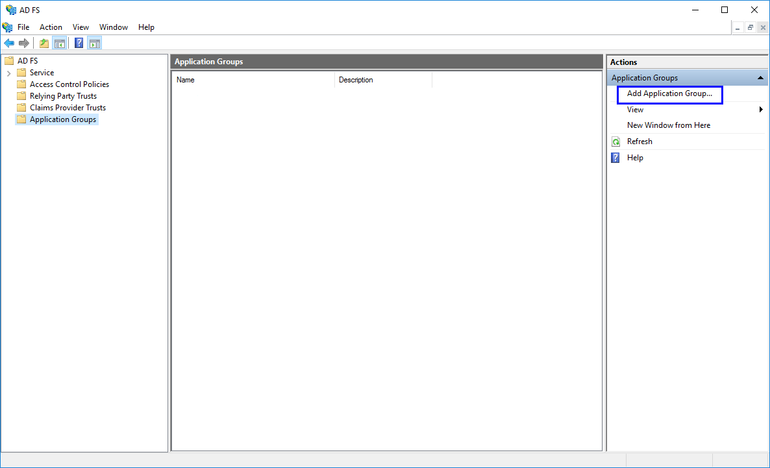
Task: Open the View submenu arrow in Actions
Action: pyautogui.click(x=761, y=110)
